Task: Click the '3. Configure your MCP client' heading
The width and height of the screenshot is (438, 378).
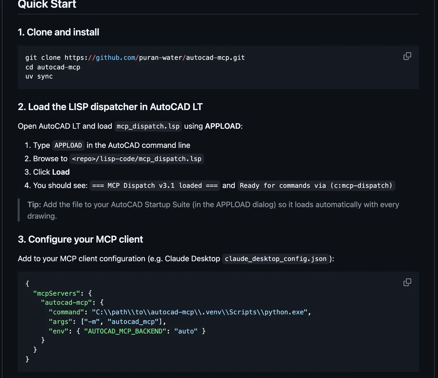Action: tap(80, 239)
